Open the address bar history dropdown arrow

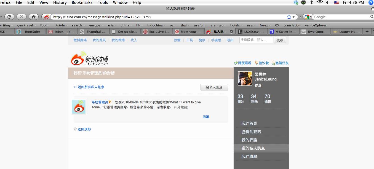pos(293,17)
